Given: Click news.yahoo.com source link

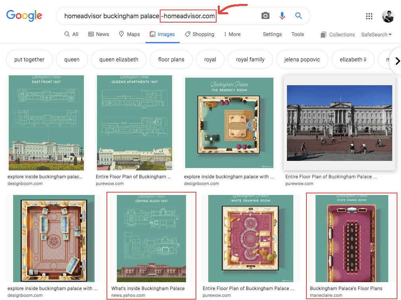Looking at the screenshot, I should [x=128, y=295].
